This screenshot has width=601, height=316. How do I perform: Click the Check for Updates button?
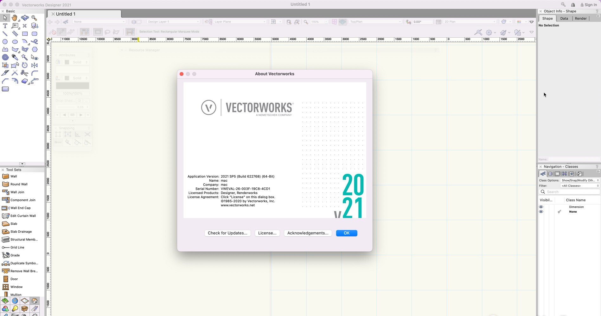tap(227, 233)
